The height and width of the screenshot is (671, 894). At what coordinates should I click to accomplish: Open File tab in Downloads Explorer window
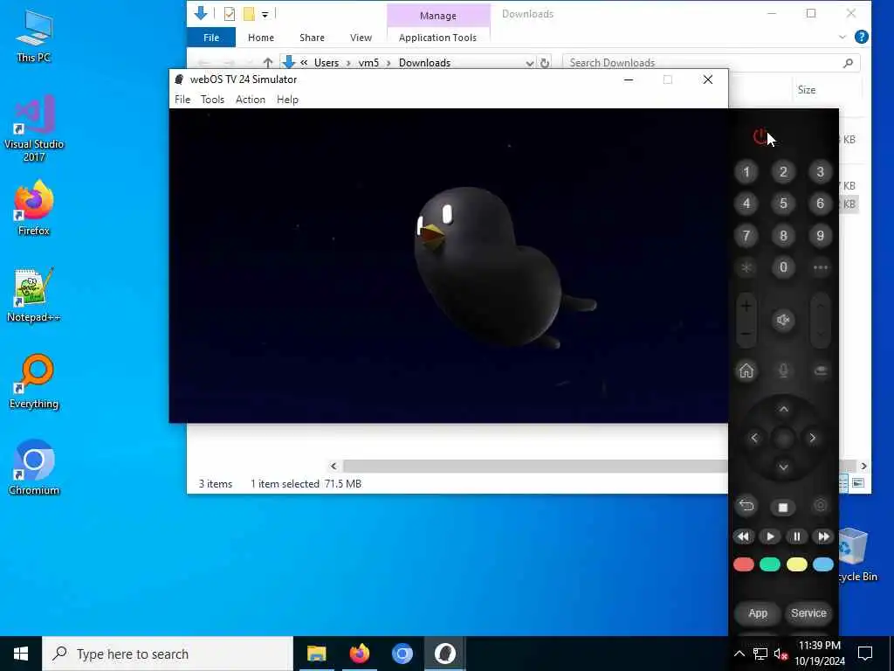211,38
